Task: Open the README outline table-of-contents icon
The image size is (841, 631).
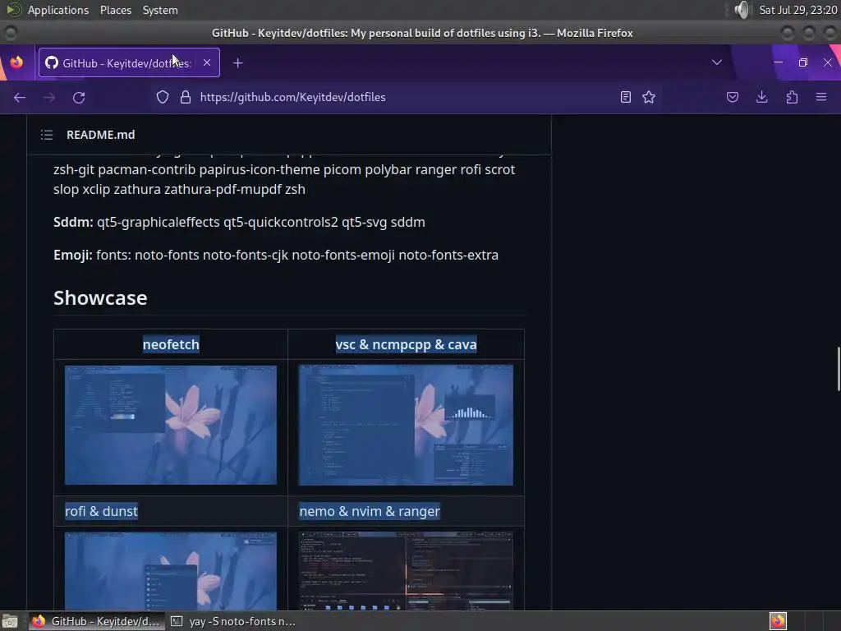Action: [x=47, y=135]
